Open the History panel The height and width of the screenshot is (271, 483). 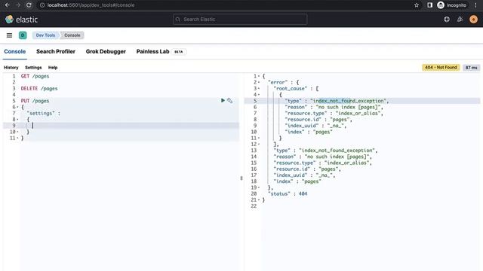pyautogui.click(x=11, y=68)
